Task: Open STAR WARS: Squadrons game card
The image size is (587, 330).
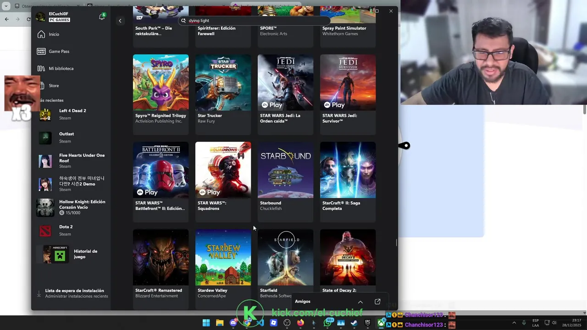Action: pos(223,182)
